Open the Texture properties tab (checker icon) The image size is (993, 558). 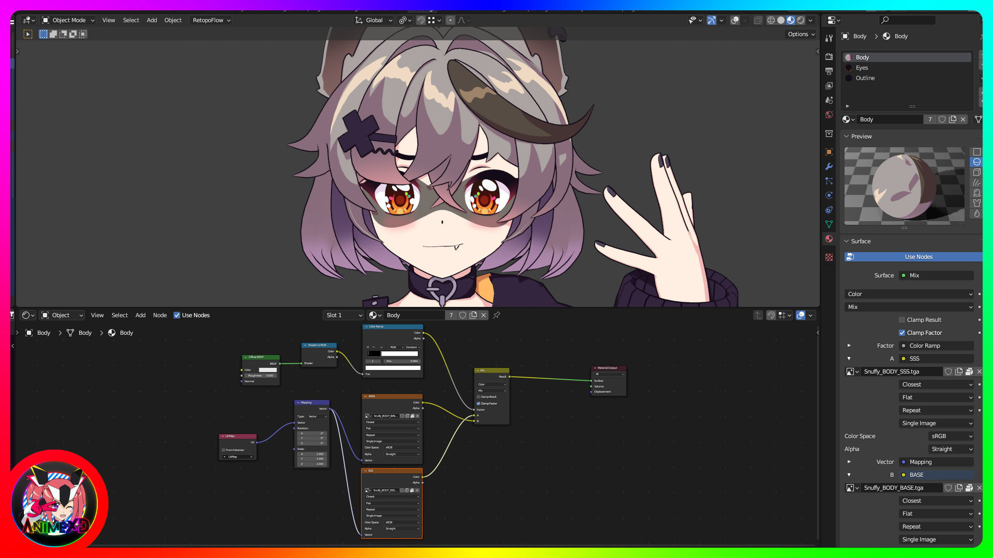click(x=829, y=257)
